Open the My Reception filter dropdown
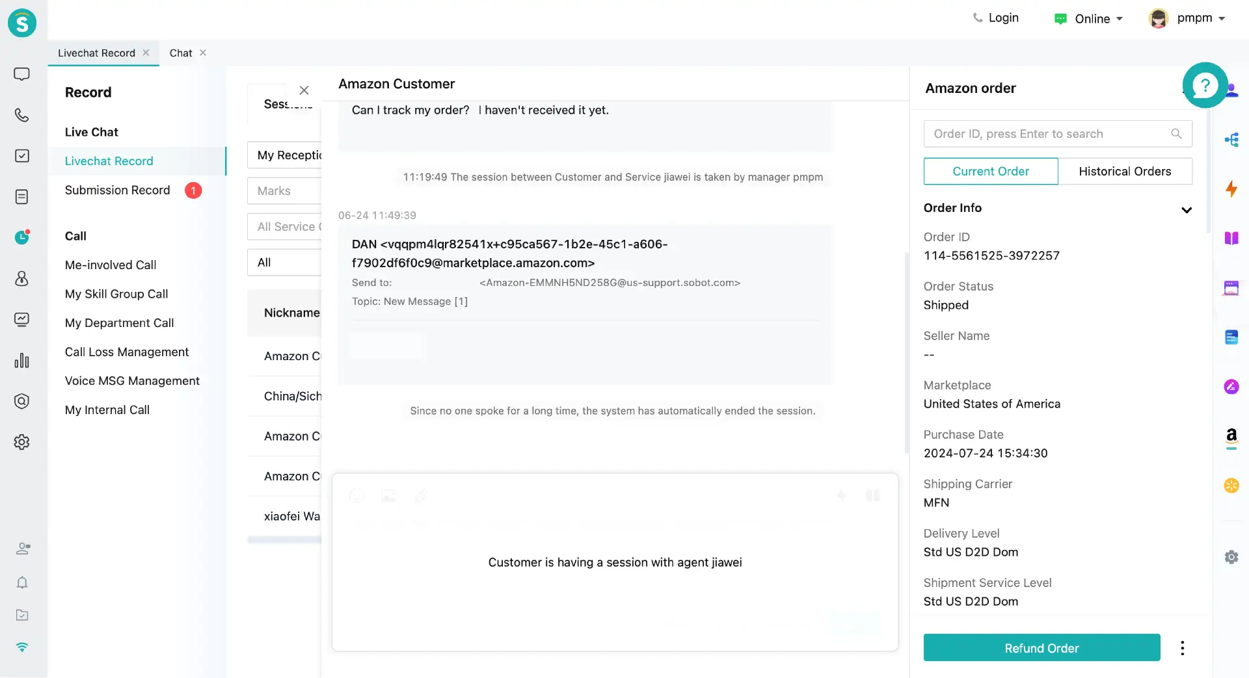The height and width of the screenshot is (678, 1249). point(284,155)
